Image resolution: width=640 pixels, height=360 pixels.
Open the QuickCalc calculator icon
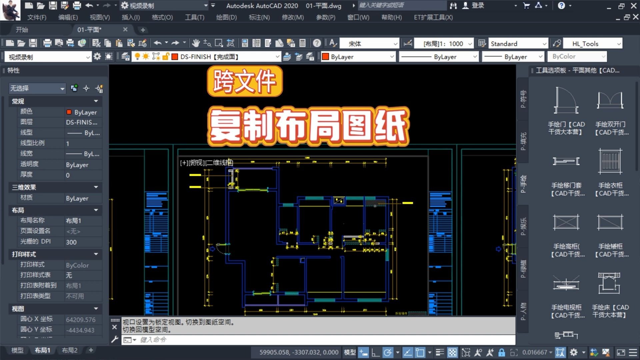(302, 43)
